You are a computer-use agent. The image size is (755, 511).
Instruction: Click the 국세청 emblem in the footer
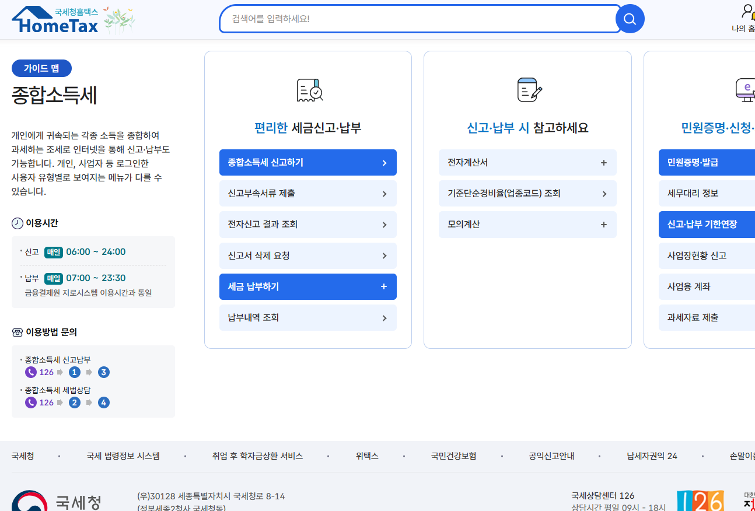(29, 501)
